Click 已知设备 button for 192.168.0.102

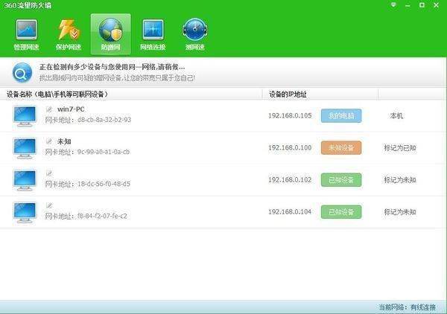(341, 180)
